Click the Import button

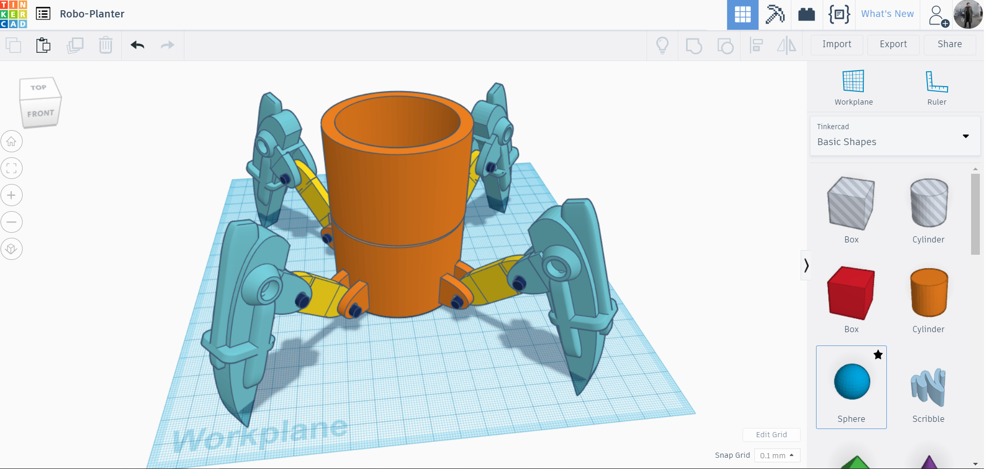pyautogui.click(x=837, y=45)
